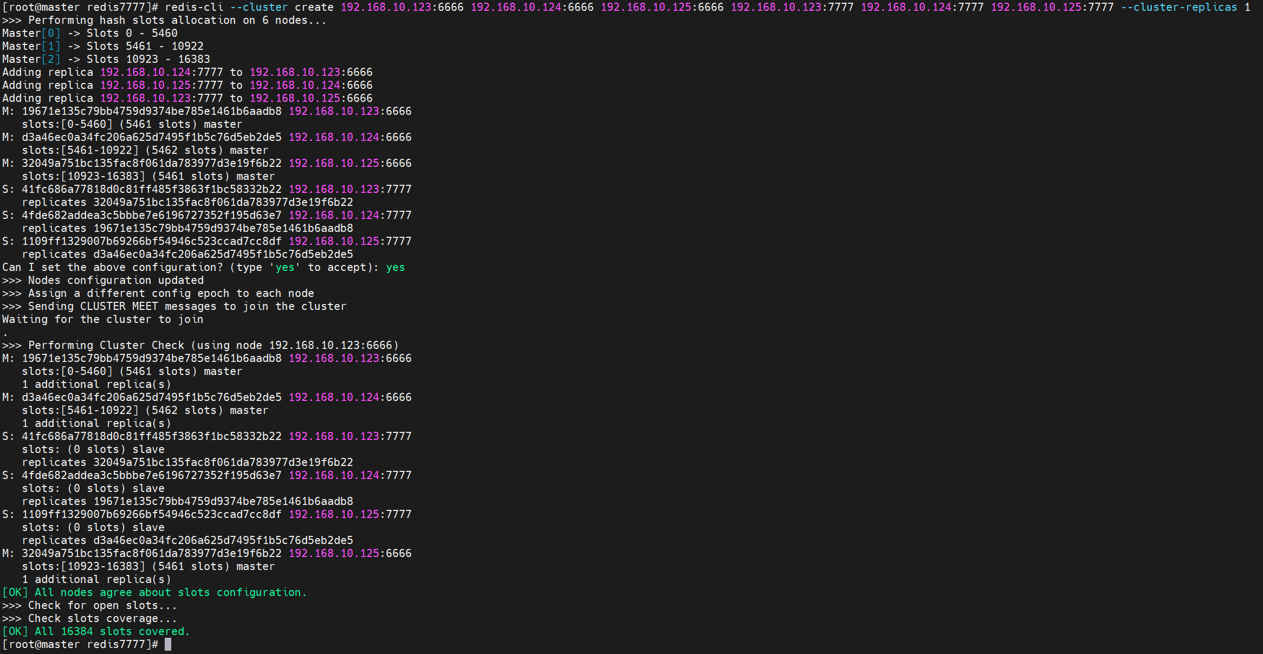Viewport: 1263px width, 654px height.
Task: Click the 'Check slots coverage...' line
Action: [89, 618]
